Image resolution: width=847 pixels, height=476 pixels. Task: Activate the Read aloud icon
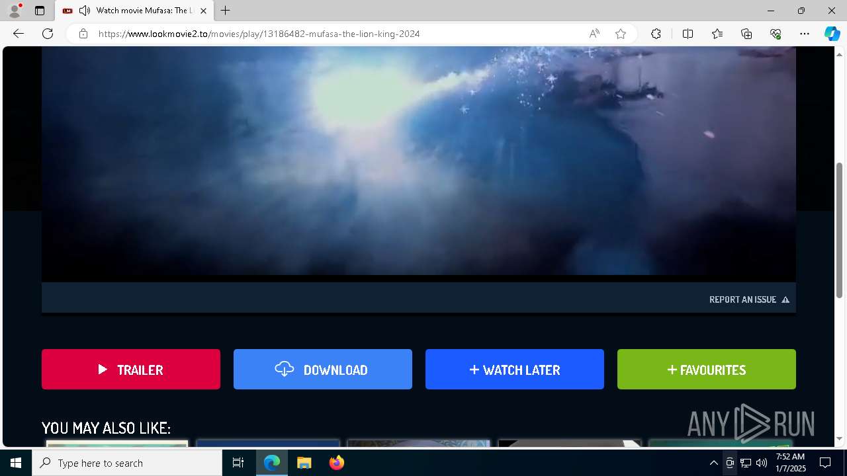594,34
